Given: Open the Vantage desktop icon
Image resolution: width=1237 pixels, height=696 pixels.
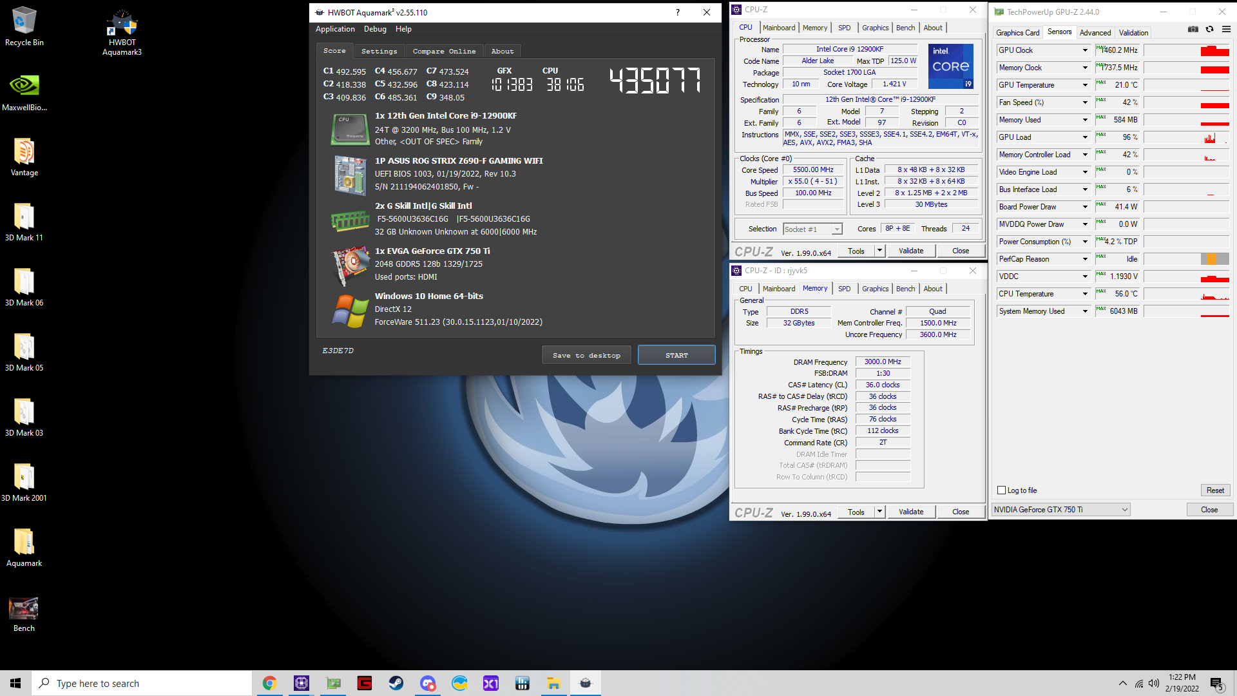Looking at the screenshot, I should [24, 158].
